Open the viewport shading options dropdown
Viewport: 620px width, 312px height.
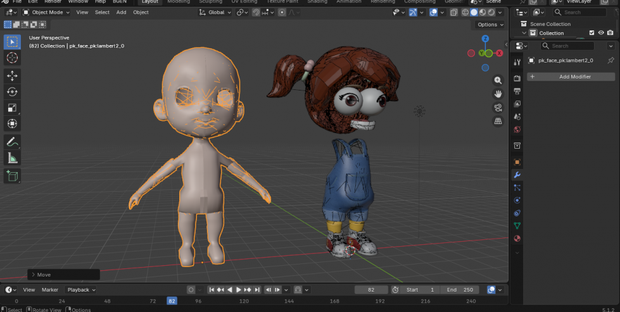click(x=500, y=12)
